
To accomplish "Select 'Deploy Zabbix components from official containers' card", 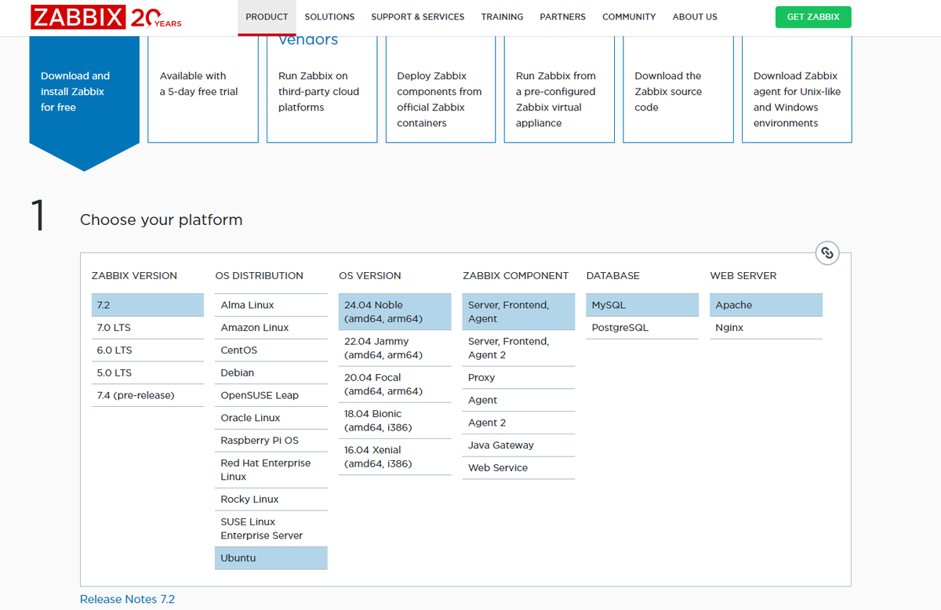I will 441,89.
